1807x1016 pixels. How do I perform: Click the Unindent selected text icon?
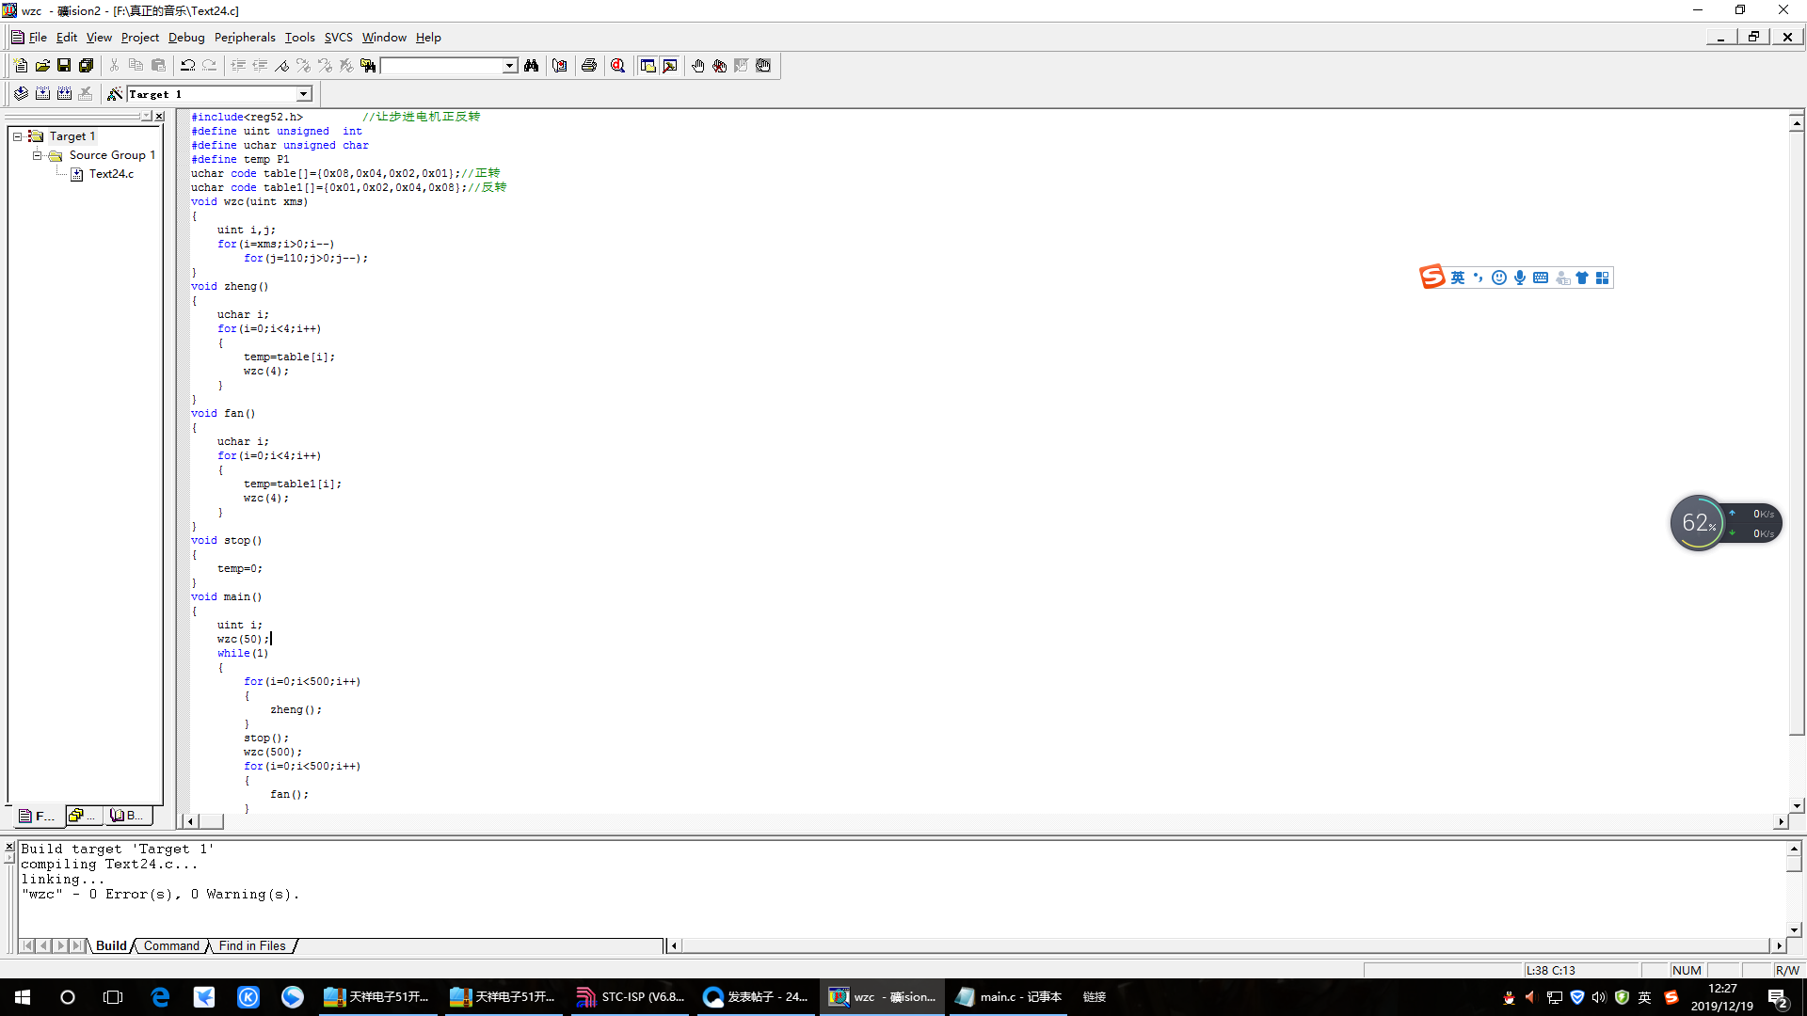pos(260,65)
